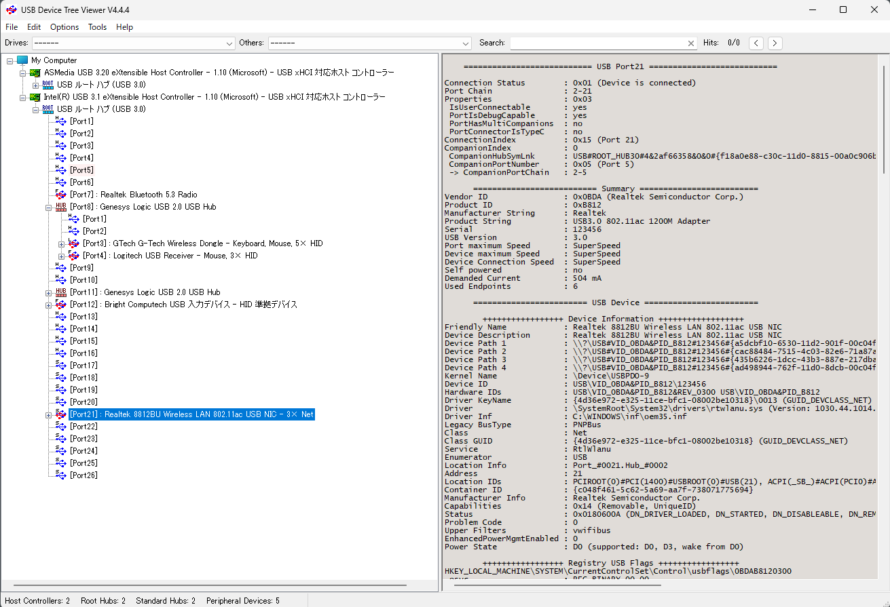This screenshot has width=890, height=607.
Task: Open the Others dropdown
Action: [x=369, y=43]
